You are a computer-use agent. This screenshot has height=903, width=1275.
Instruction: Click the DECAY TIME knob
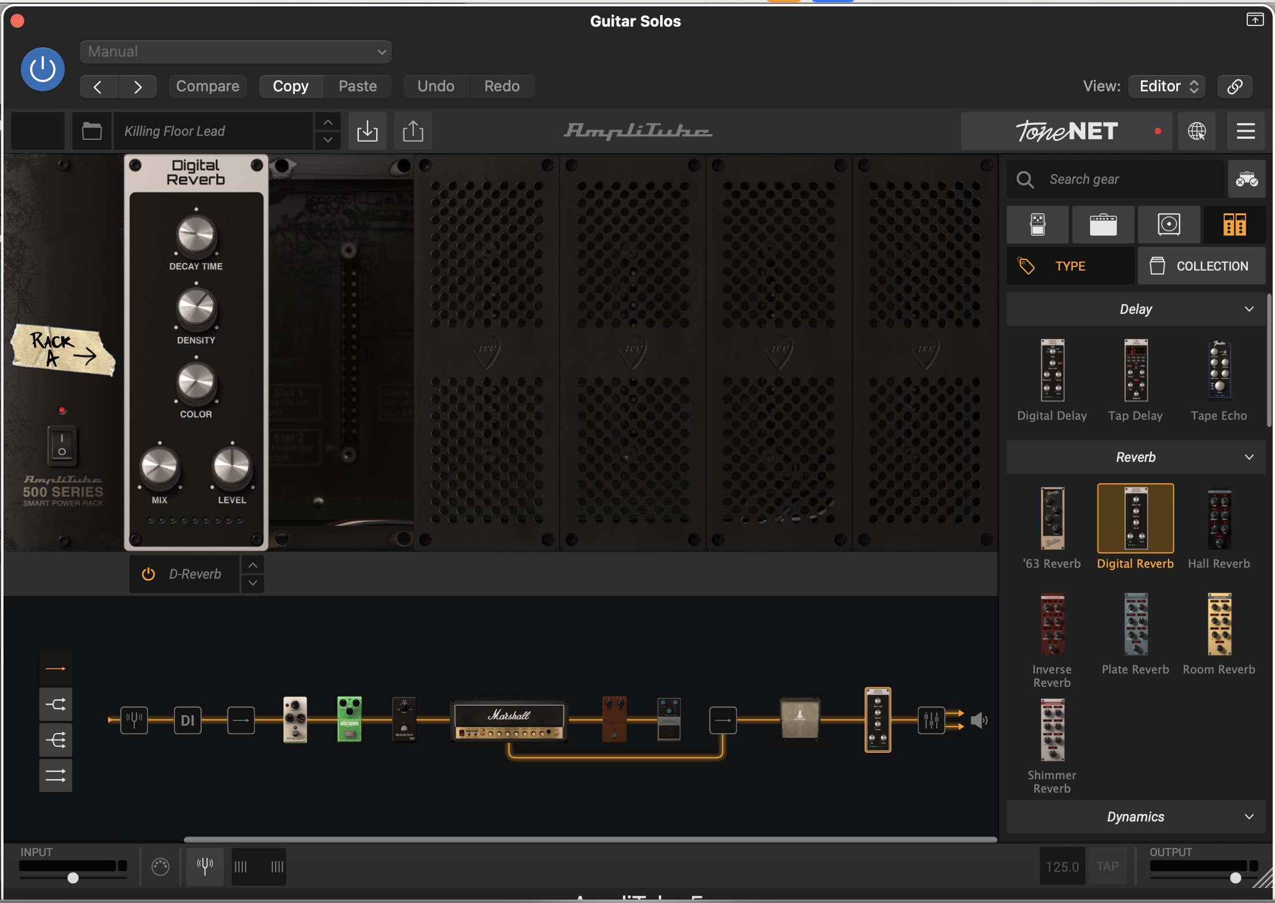pos(196,236)
